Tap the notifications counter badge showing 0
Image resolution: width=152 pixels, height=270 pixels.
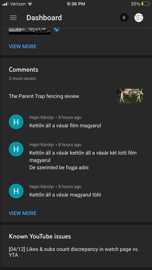click(124, 18)
